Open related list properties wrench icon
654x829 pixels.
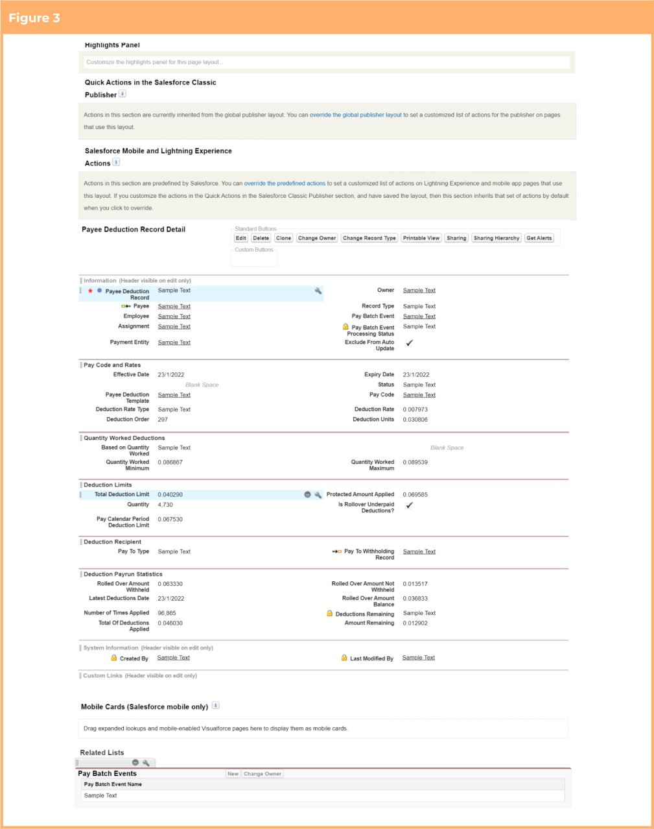146,763
